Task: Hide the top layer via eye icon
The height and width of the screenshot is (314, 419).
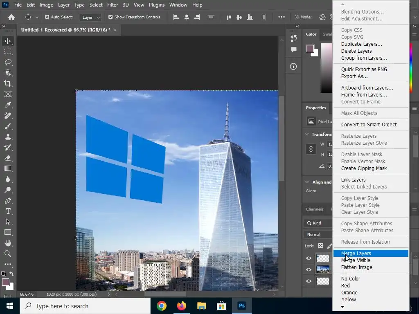Action: [309, 258]
